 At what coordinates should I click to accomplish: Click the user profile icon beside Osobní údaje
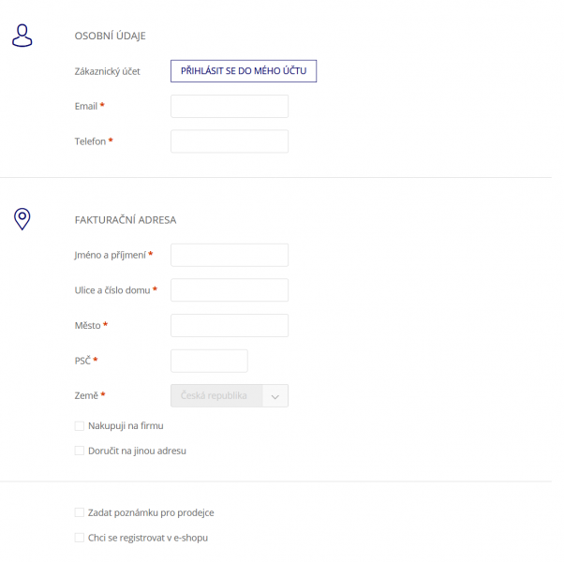pyautogui.click(x=22, y=36)
